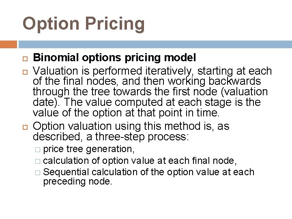Click the 'Option Pricing' slide title
The image size is (292, 219).
coord(84,24)
